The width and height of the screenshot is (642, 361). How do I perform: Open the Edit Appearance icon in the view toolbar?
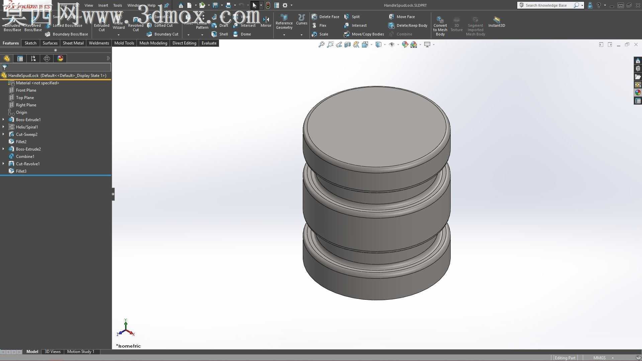coord(405,44)
